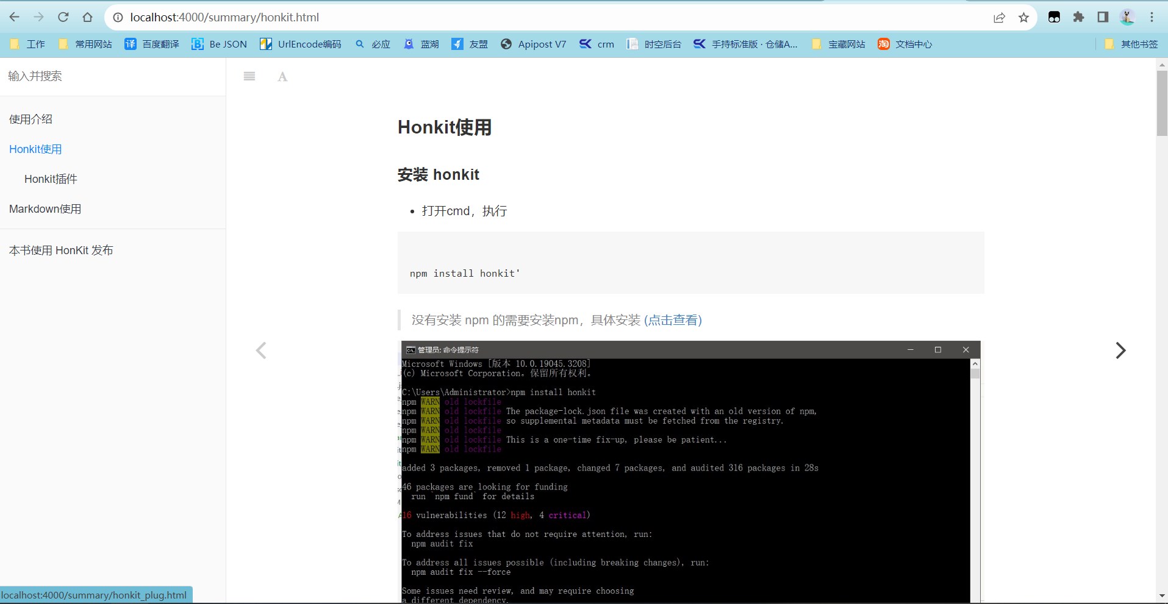Open the 常用网站 bookmark folder
This screenshot has width=1168, height=604.
[x=85, y=44]
